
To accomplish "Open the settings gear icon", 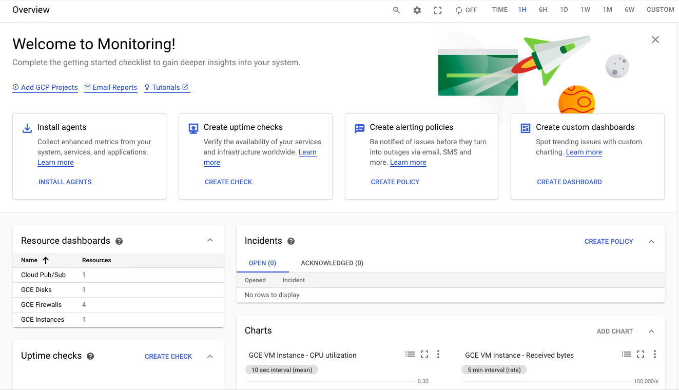I will (x=417, y=10).
